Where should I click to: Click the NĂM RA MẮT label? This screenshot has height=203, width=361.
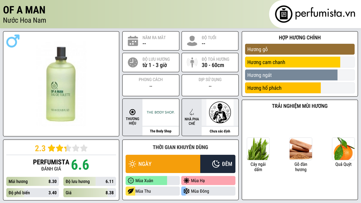click(x=154, y=37)
